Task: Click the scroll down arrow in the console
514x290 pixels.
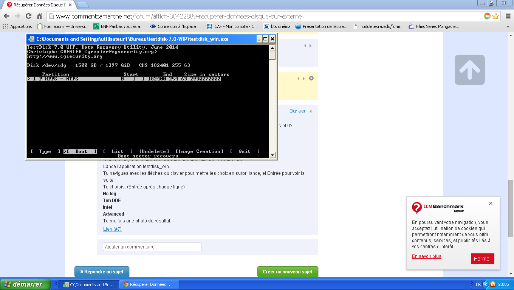Action: pyautogui.click(x=272, y=155)
